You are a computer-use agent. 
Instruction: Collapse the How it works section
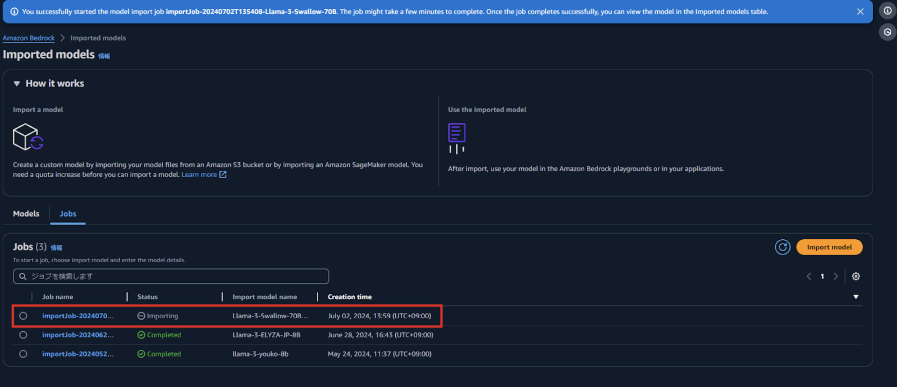click(x=16, y=84)
